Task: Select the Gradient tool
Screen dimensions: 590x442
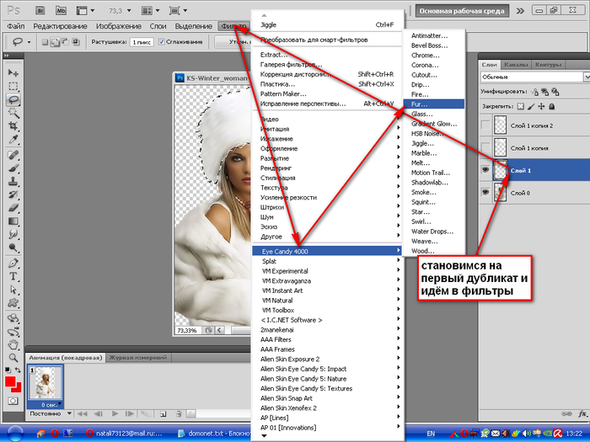Action: click(x=13, y=221)
